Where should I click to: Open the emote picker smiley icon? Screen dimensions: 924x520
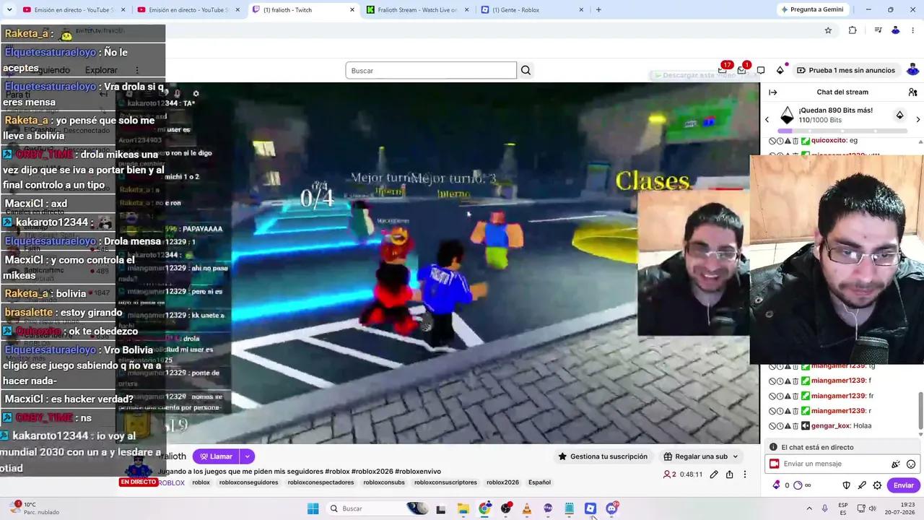point(911,464)
